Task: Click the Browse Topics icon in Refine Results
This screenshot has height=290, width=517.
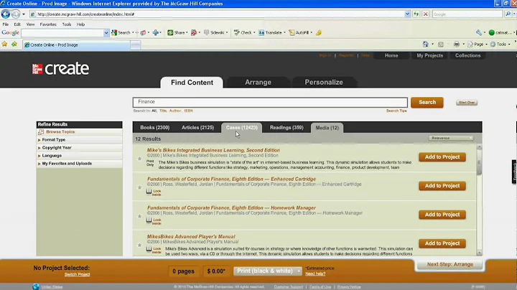Action: tap(41, 132)
